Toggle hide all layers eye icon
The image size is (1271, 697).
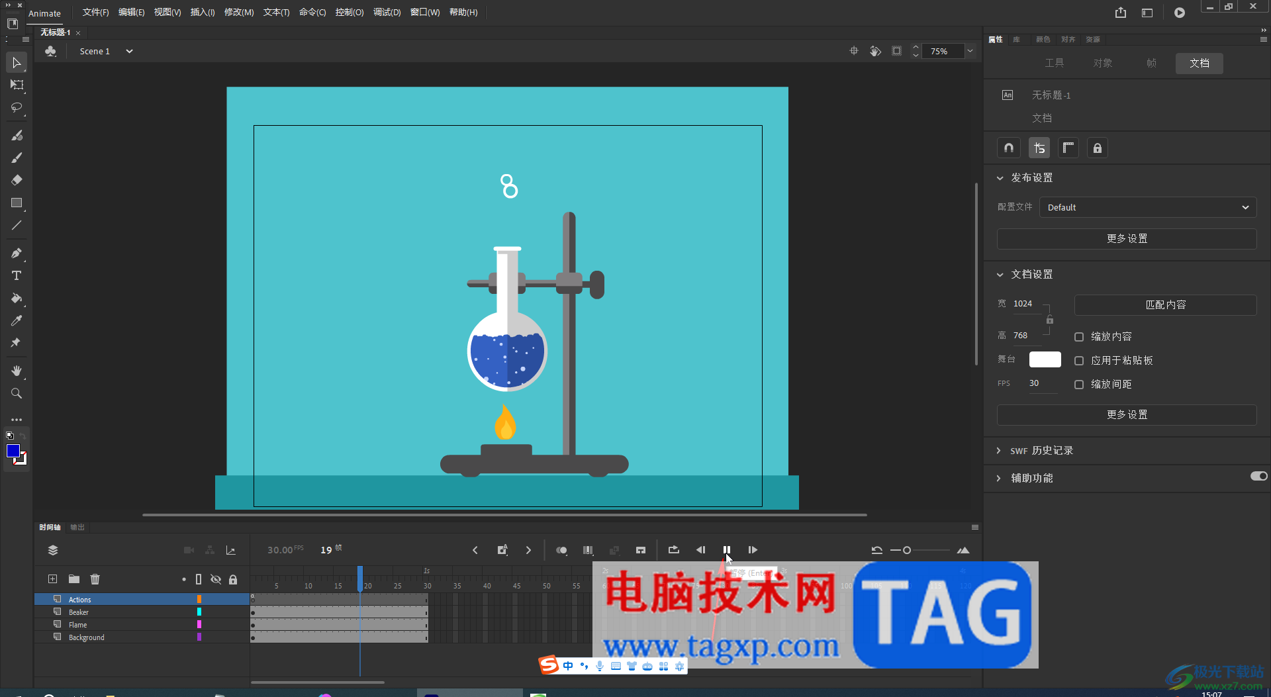click(x=216, y=579)
